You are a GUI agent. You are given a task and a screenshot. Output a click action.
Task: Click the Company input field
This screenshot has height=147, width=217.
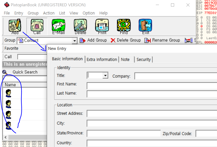point(176,76)
